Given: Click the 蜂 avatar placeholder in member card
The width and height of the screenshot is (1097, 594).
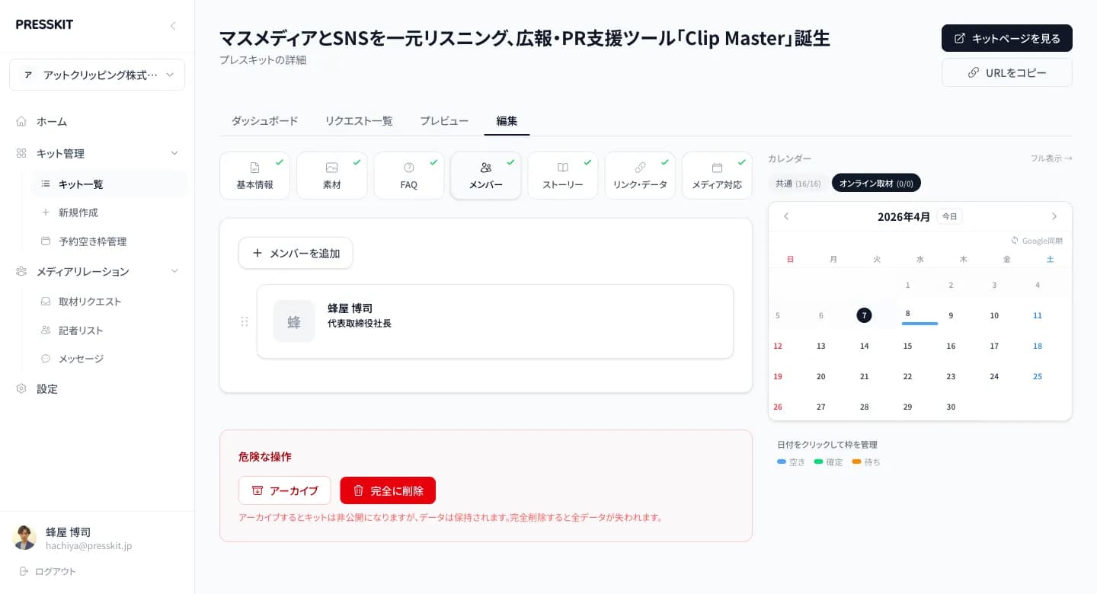Looking at the screenshot, I should coord(294,321).
